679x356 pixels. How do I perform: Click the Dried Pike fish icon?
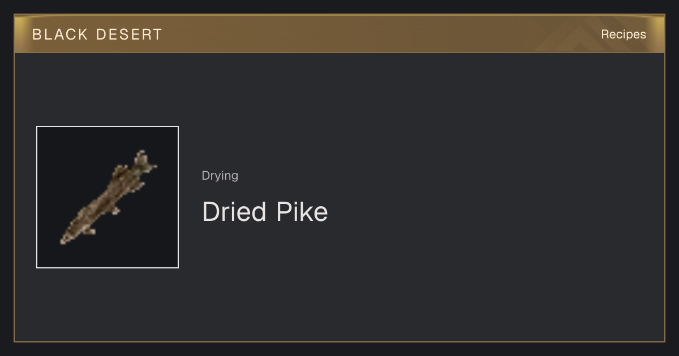[108, 197]
